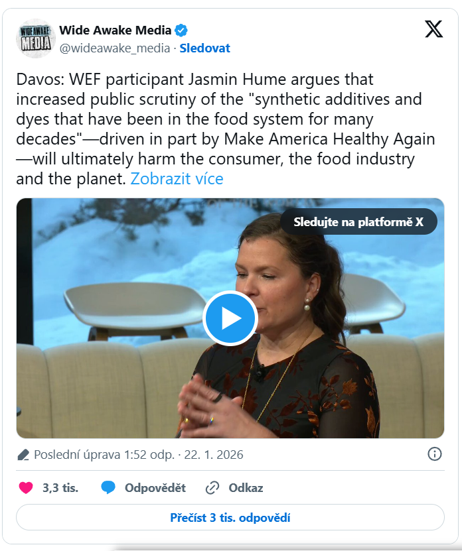Expand post text with Zobrazit více
Image resolution: width=462 pixels, height=551 pixels.
(x=177, y=179)
